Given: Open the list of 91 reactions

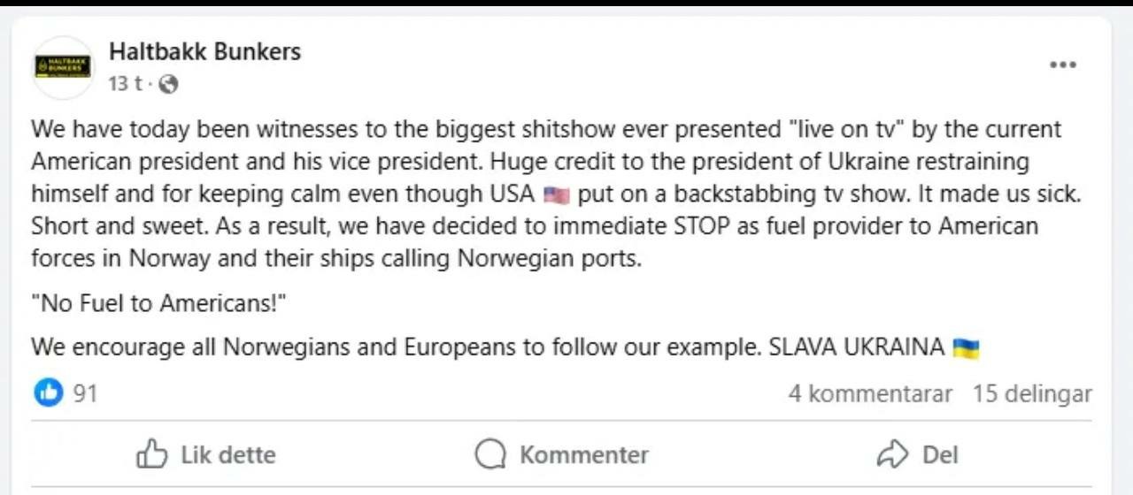Looking at the screenshot, I should (85, 393).
